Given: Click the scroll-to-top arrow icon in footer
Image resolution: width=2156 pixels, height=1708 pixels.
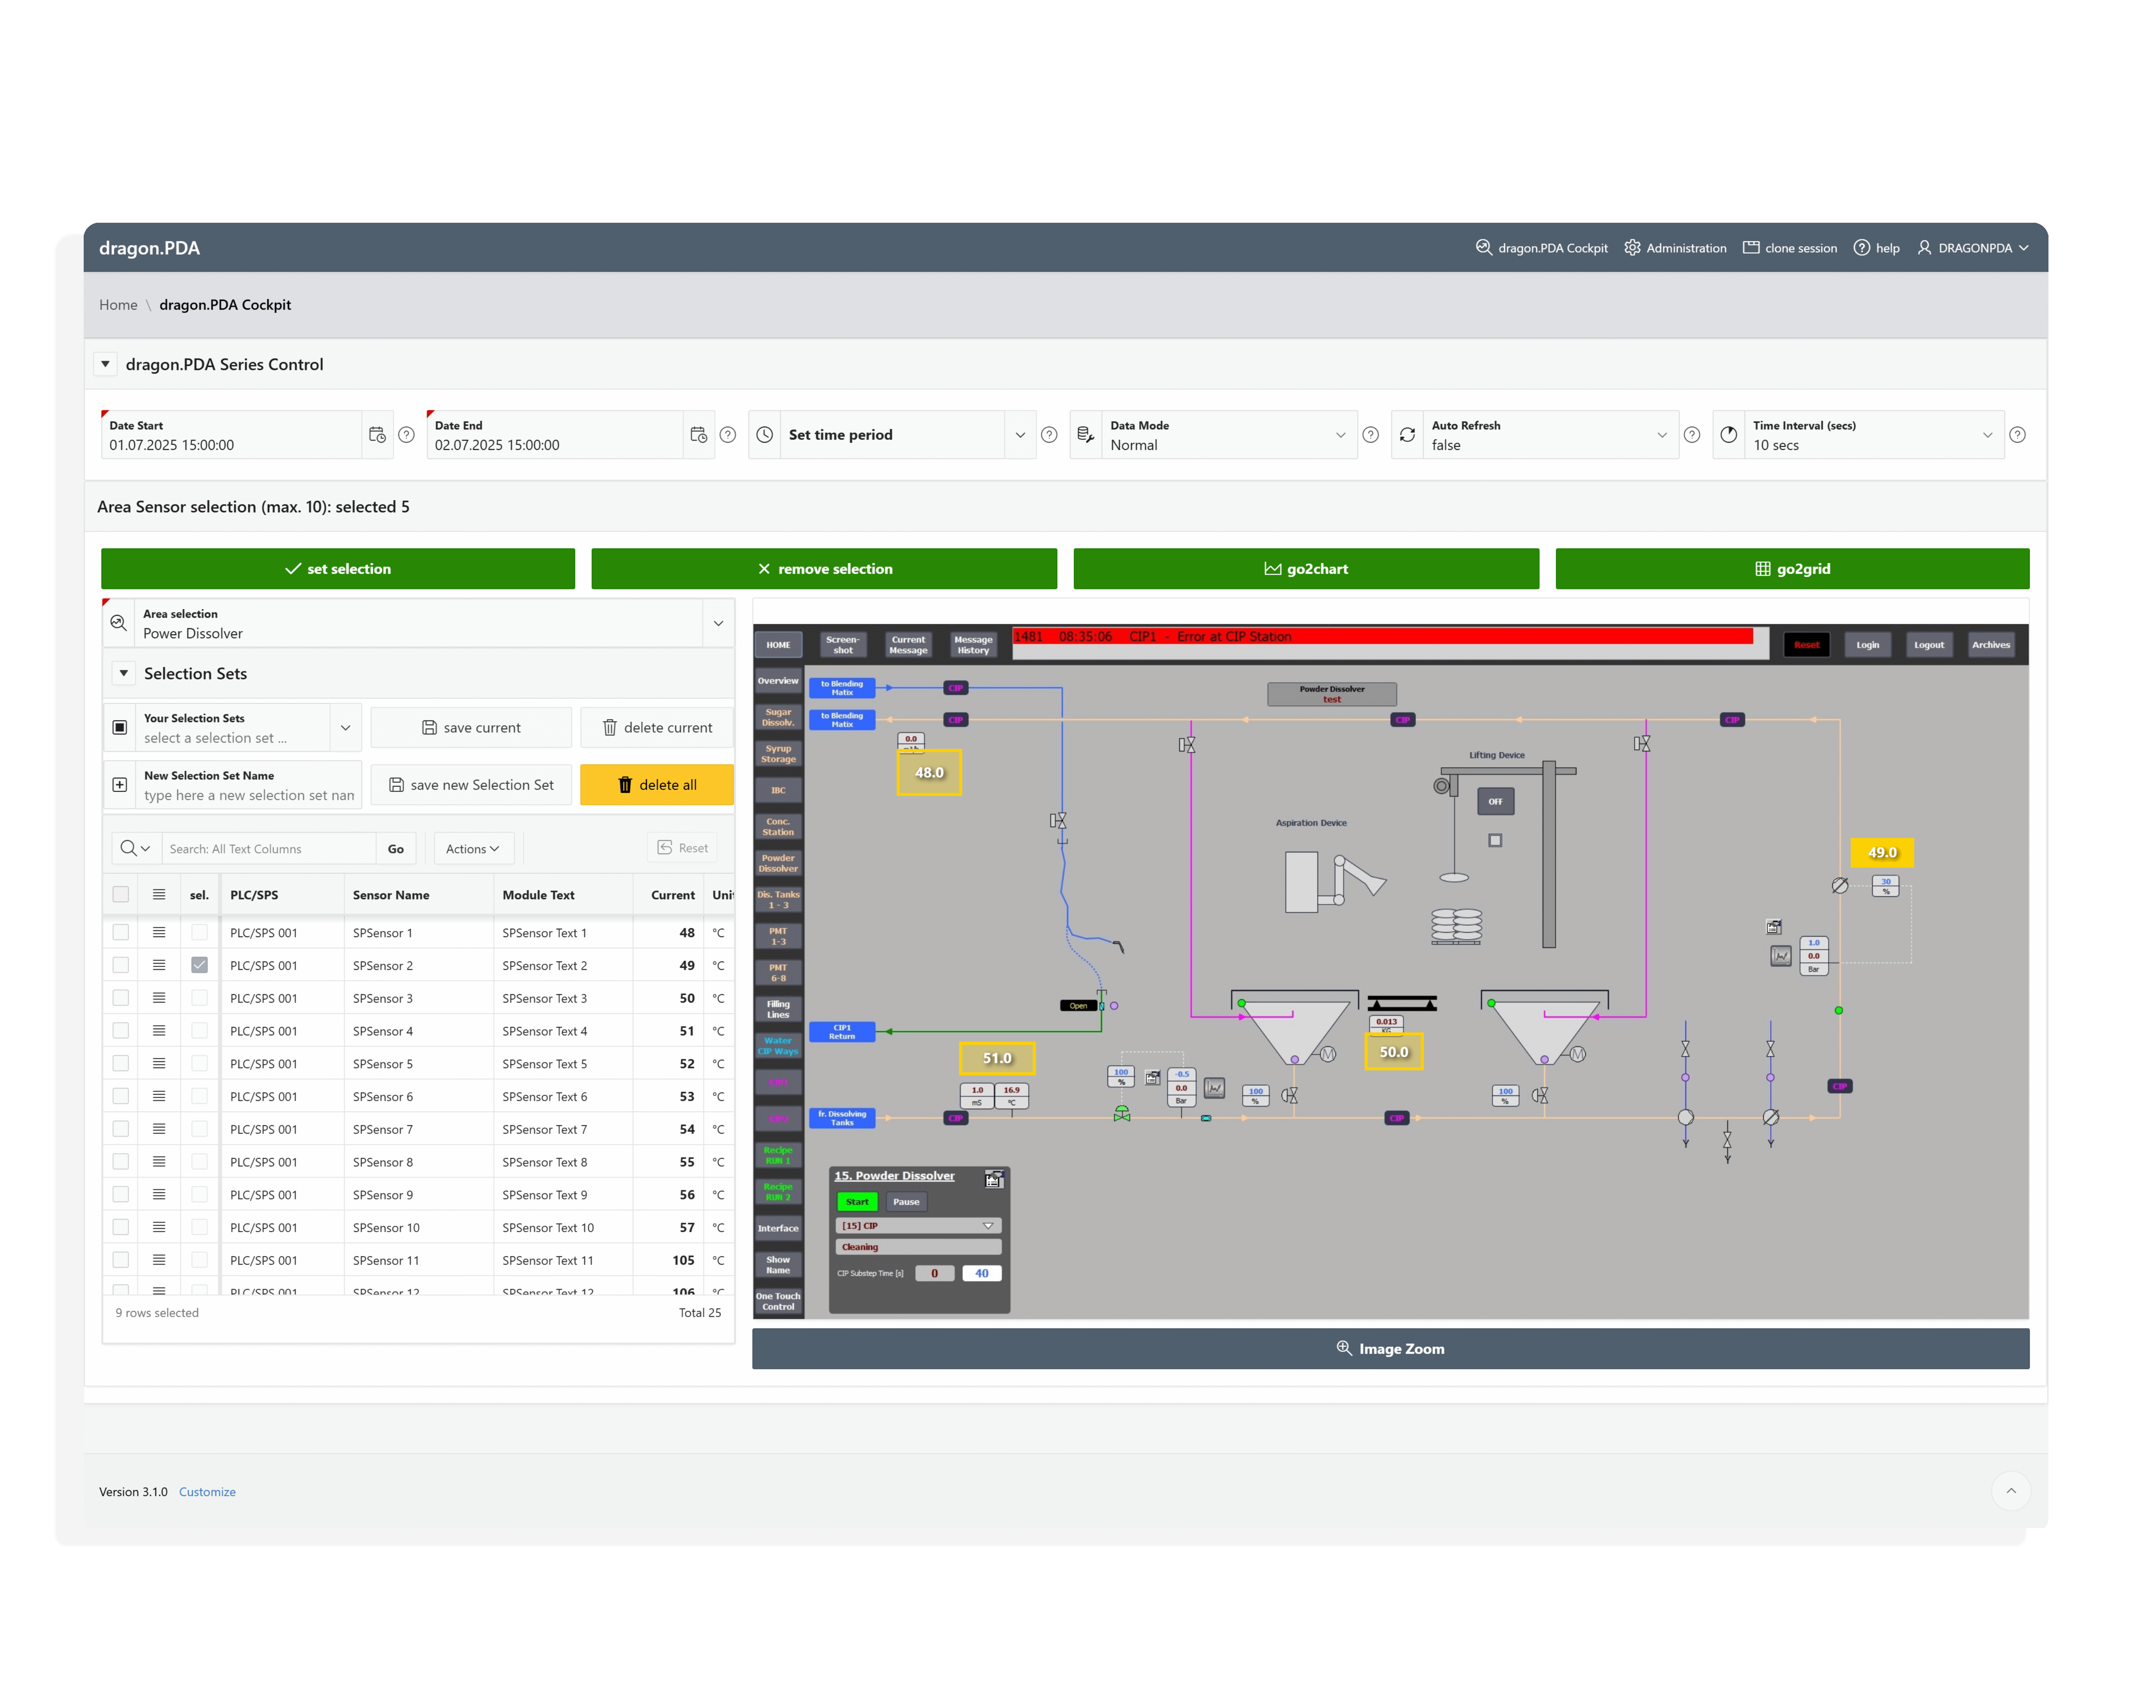Looking at the screenshot, I should [2010, 1491].
